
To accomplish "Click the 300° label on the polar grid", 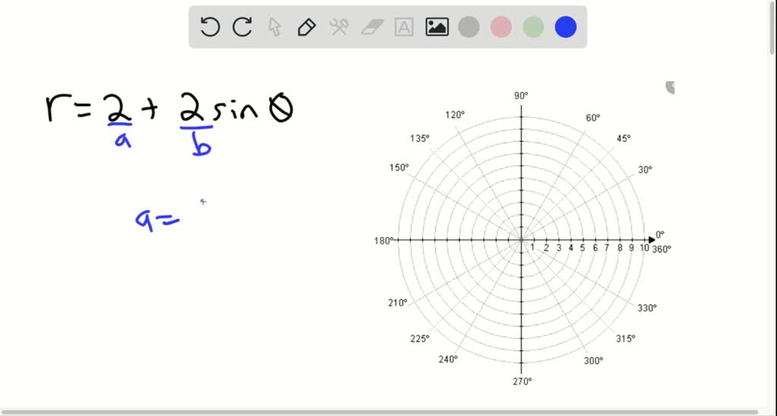I will click(593, 361).
